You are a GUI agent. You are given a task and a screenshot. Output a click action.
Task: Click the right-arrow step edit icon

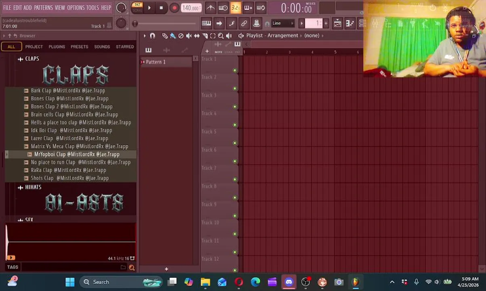[219, 23]
